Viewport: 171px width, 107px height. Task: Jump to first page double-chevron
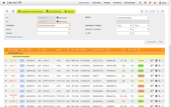tap(142, 11)
